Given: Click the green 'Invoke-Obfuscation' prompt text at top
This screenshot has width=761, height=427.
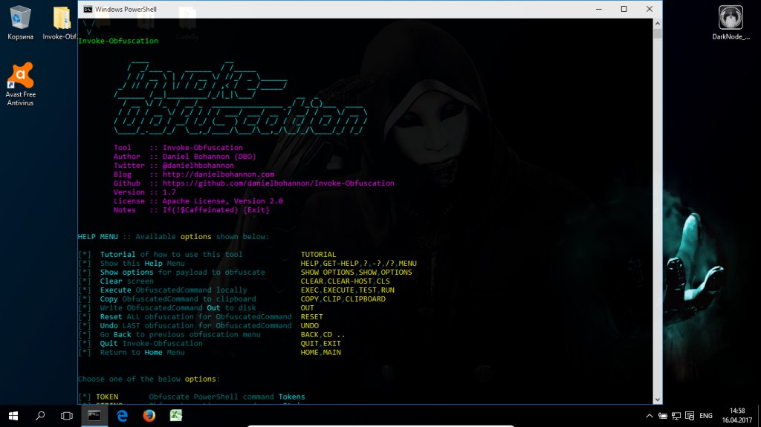Looking at the screenshot, I should 118,41.
